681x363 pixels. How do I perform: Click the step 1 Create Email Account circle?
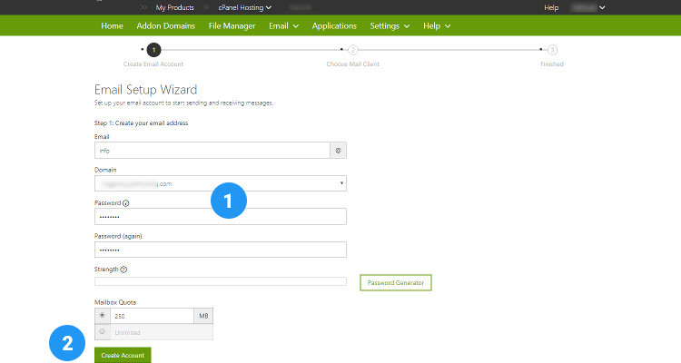pyautogui.click(x=153, y=51)
